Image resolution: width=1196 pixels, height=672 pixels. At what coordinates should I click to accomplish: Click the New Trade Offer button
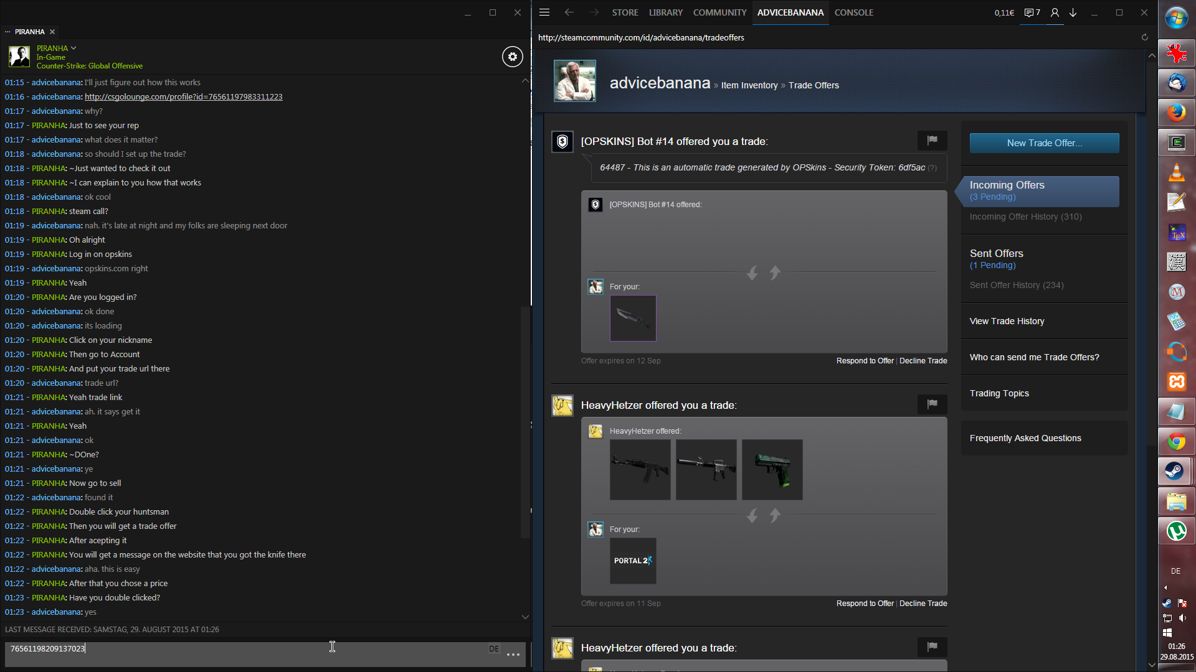coord(1044,143)
